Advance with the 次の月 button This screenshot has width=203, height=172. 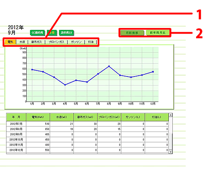tap(67, 33)
